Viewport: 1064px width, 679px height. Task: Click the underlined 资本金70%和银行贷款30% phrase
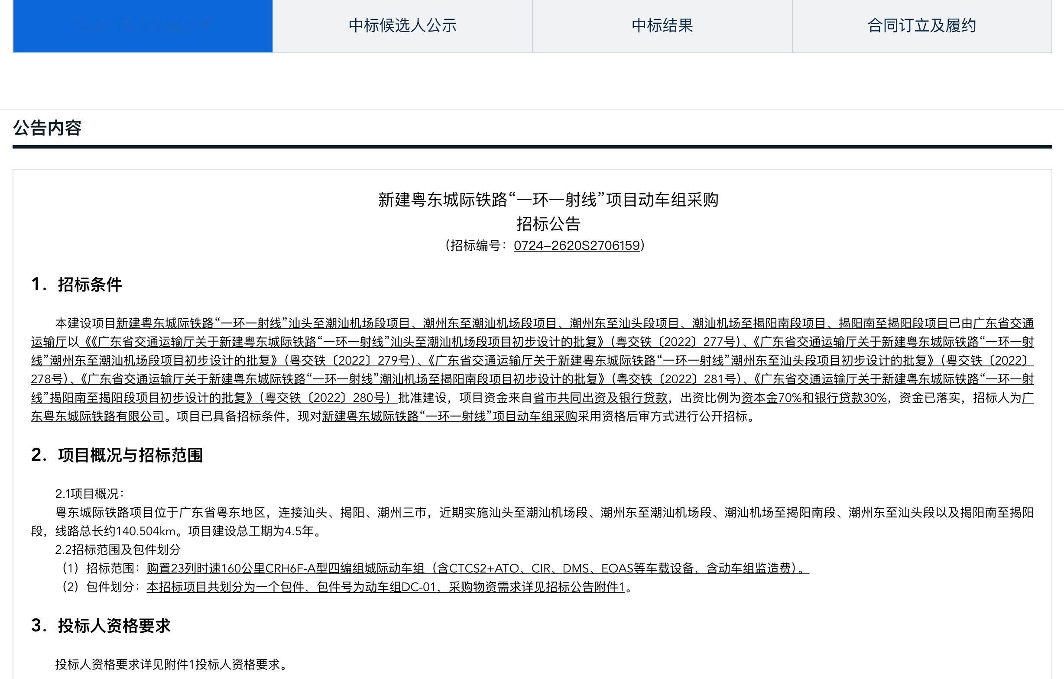(x=814, y=398)
